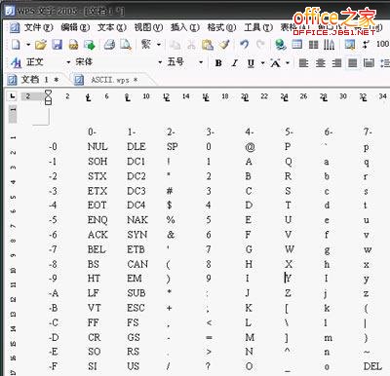Click the Undo arrow icon
Image resolution: width=390 pixels, height=376 pixels.
click(244, 44)
